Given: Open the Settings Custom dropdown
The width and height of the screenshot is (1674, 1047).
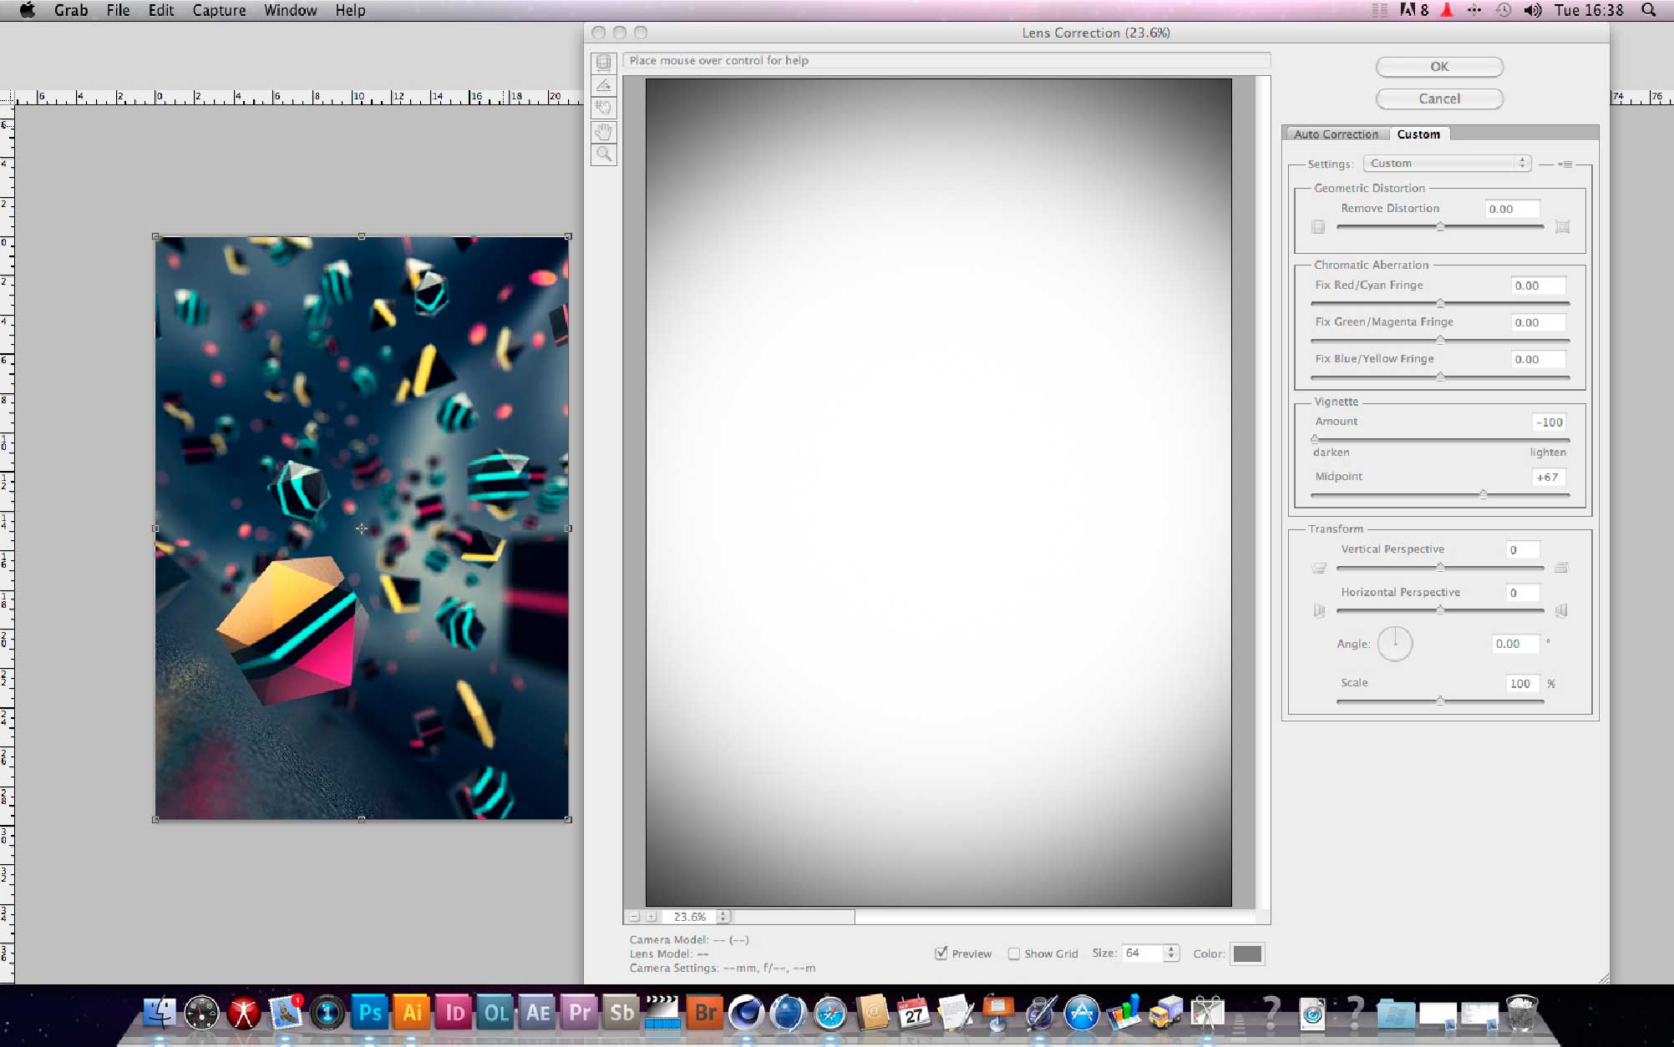Looking at the screenshot, I should [1447, 164].
